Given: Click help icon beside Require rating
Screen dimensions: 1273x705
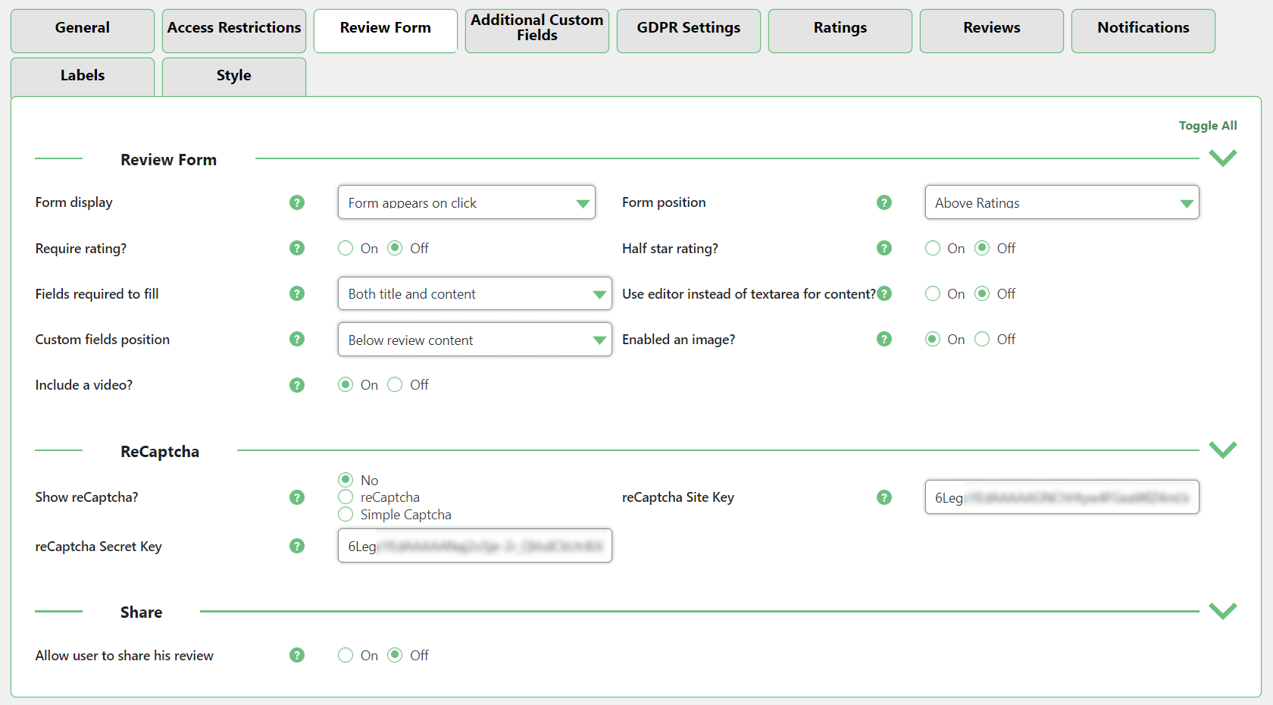Looking at the screenshot, I should coord(297,248).
